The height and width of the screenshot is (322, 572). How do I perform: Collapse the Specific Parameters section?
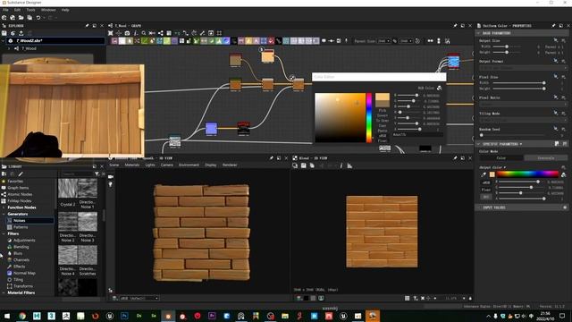click(x=479, y=144)
